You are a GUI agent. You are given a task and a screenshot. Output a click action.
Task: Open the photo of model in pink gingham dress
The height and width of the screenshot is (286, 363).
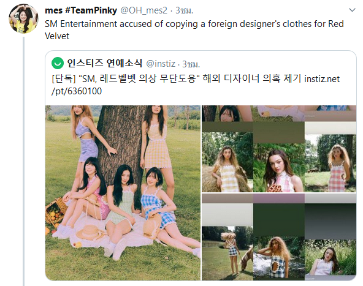pos(331,164)
